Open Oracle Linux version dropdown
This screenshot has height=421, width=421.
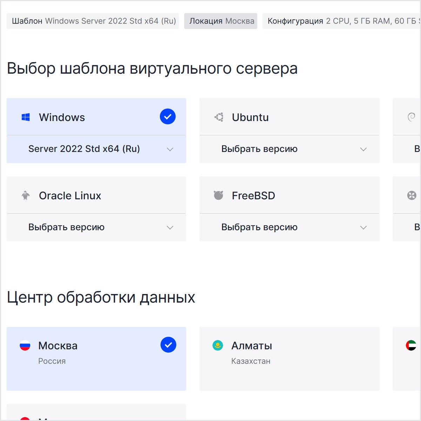(x=96, y=227)
